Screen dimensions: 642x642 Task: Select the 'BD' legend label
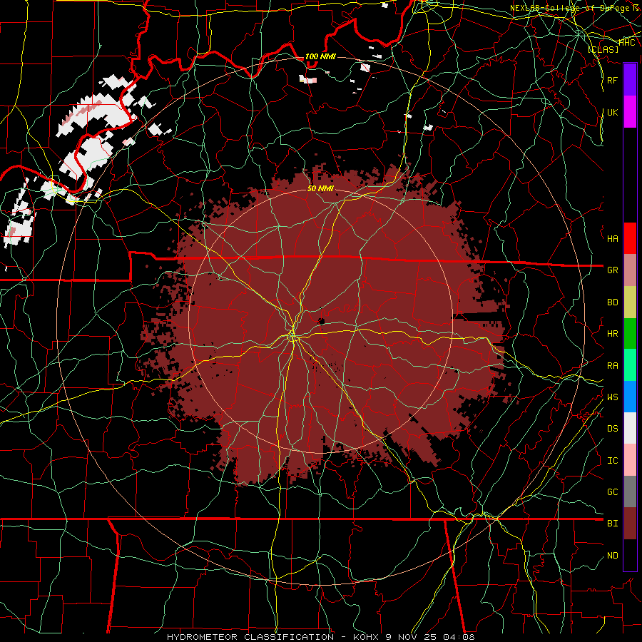pyautogui.click(x=612, y=302)
